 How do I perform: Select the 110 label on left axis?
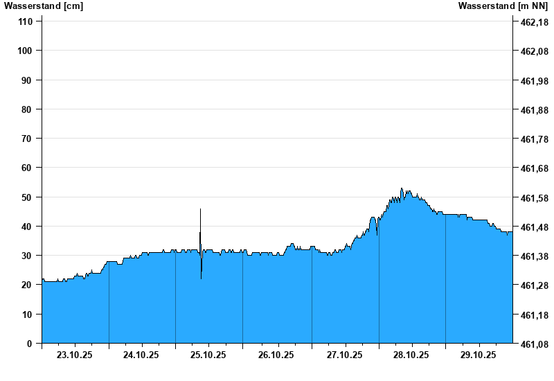25,22
